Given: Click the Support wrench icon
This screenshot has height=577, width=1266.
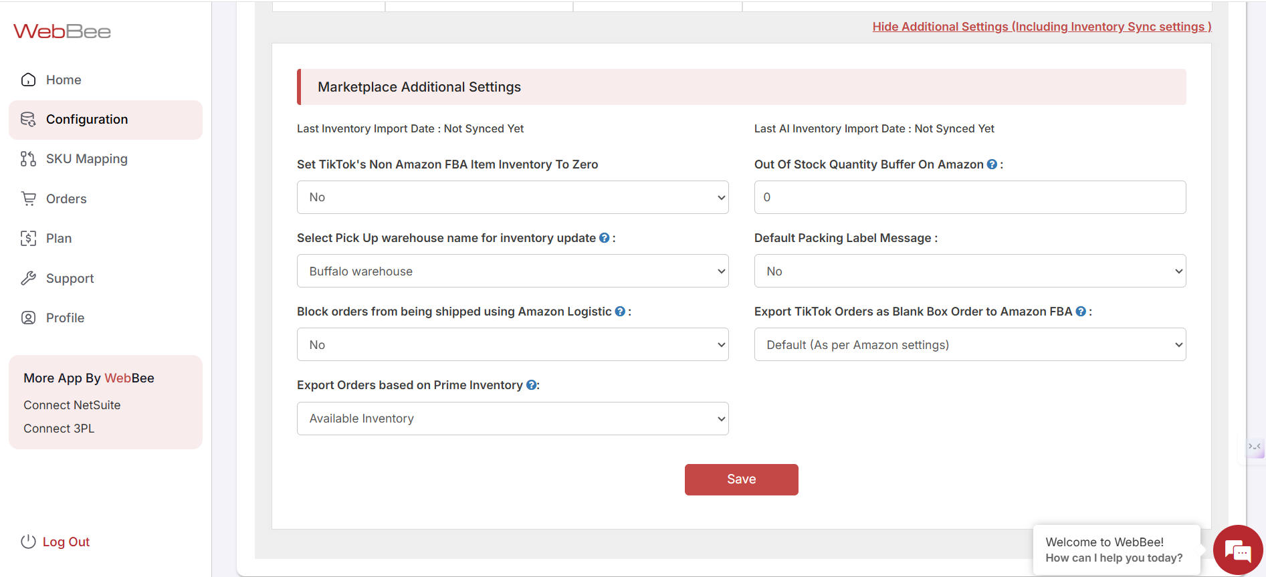Looking at the screenshot, I should coord(28,278).
